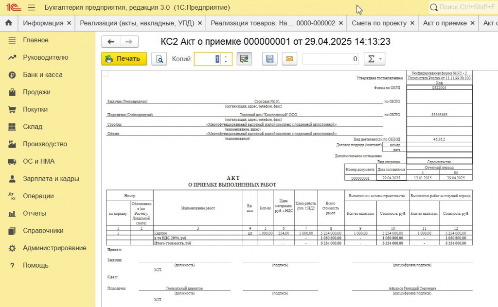Click the factory icon for Производство
498x307 pixels.
click(12, 144)
